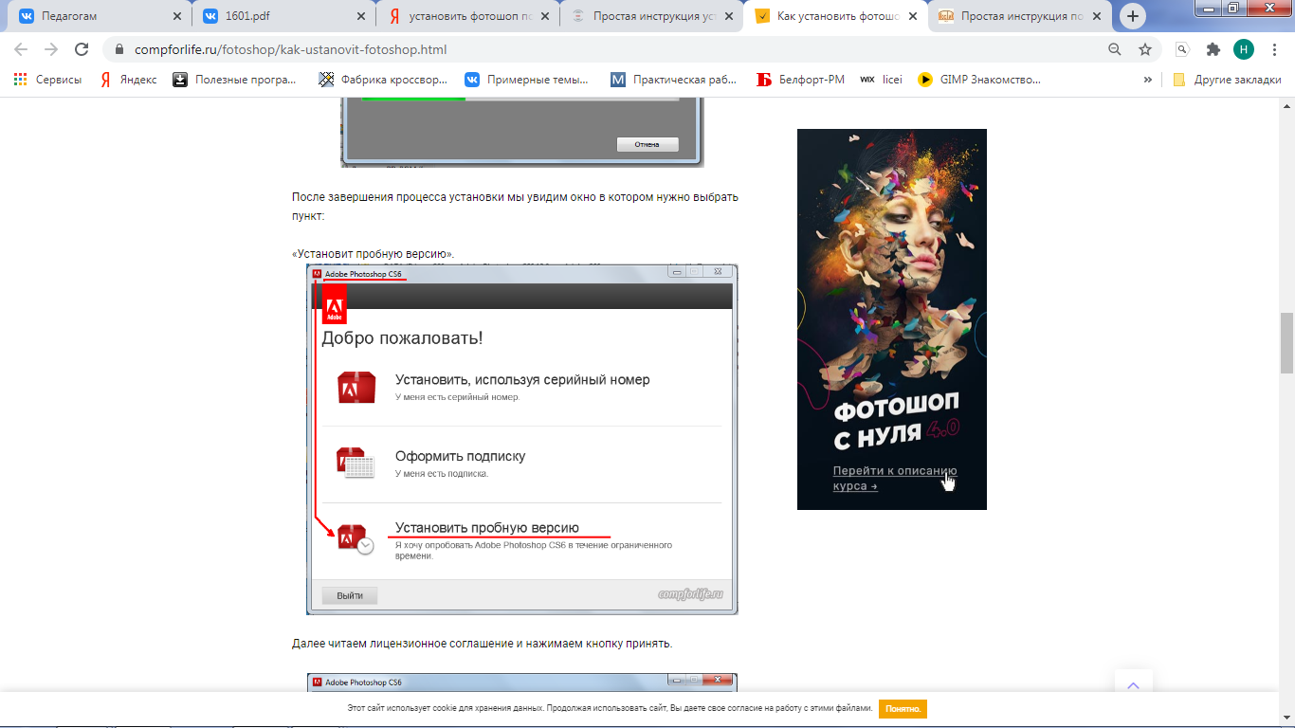Open Chrome three-dot menu
This screenshot has width=1295, height=728.
[1275, 49]
